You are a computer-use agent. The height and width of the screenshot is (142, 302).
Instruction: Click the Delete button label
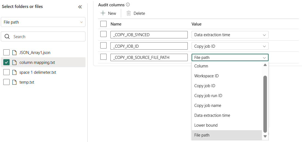(139, 13)
